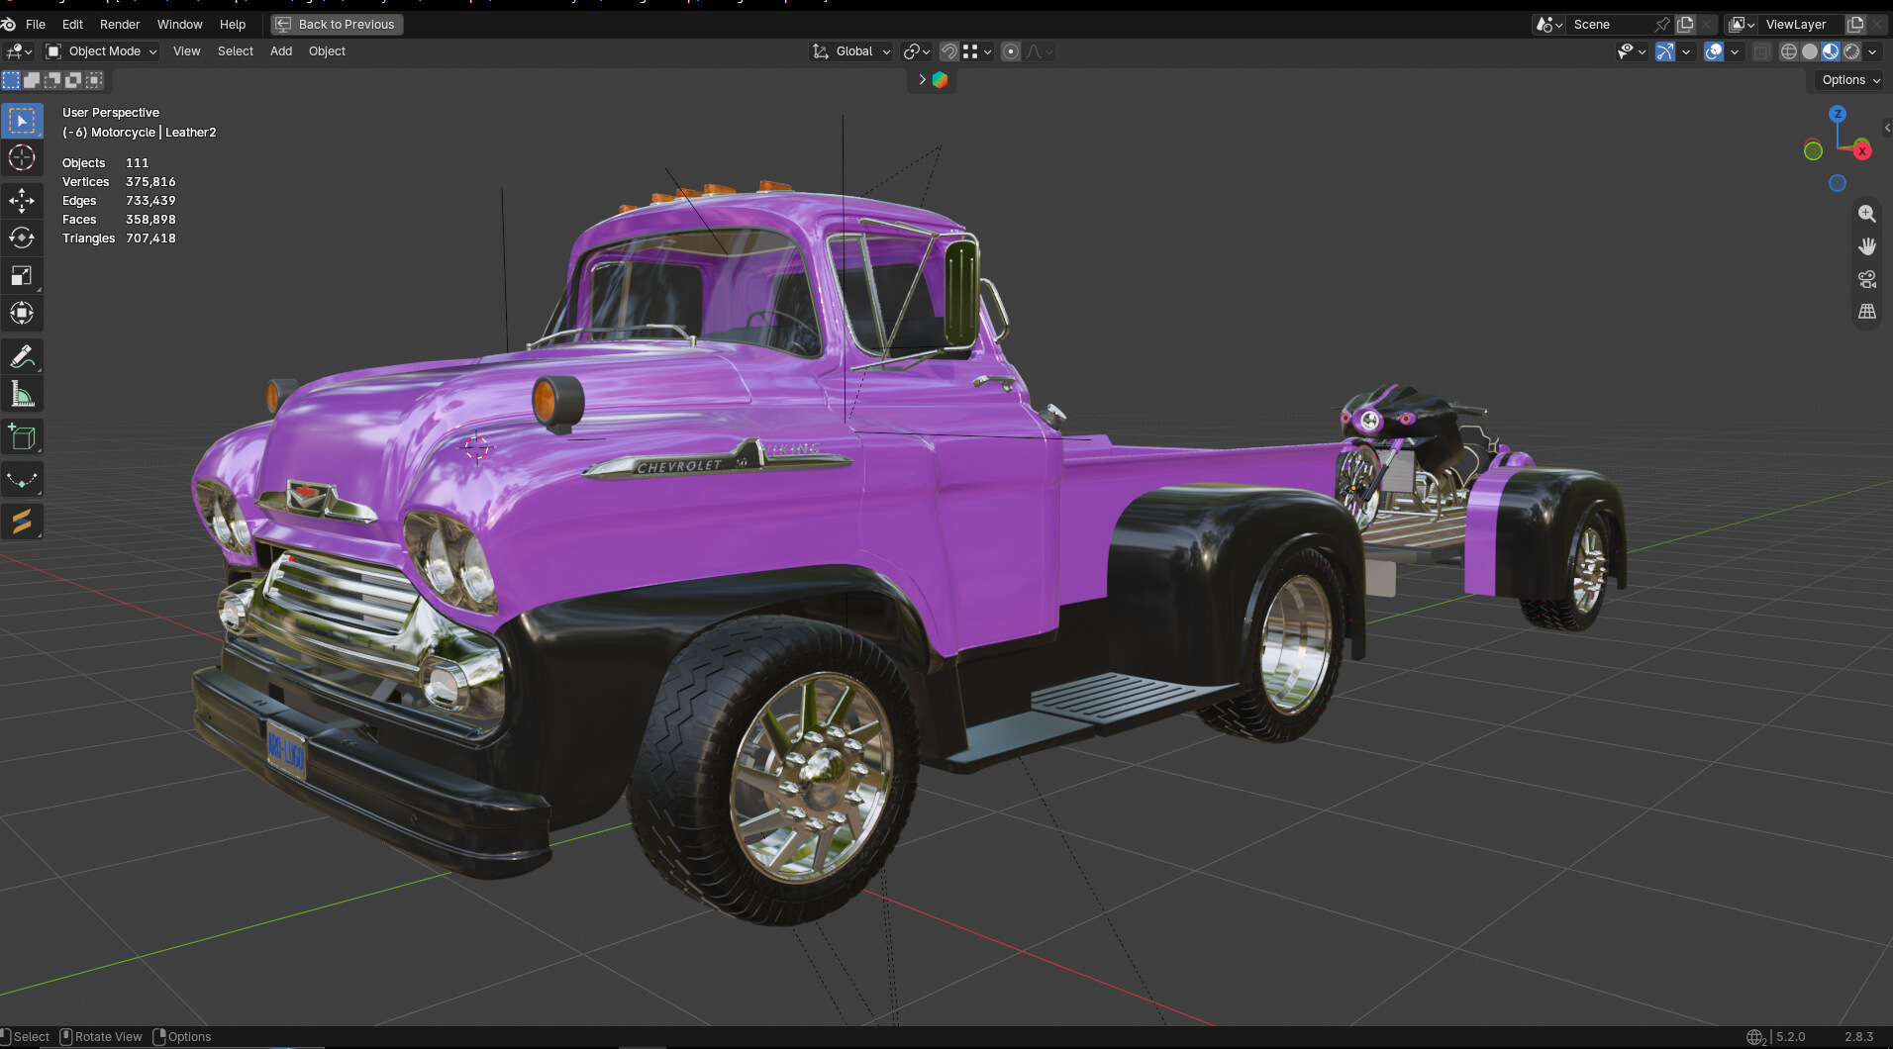Add new ViewLayer with the copy icon
This screenshot has width=1893, height=1049.
point(1855,24)
